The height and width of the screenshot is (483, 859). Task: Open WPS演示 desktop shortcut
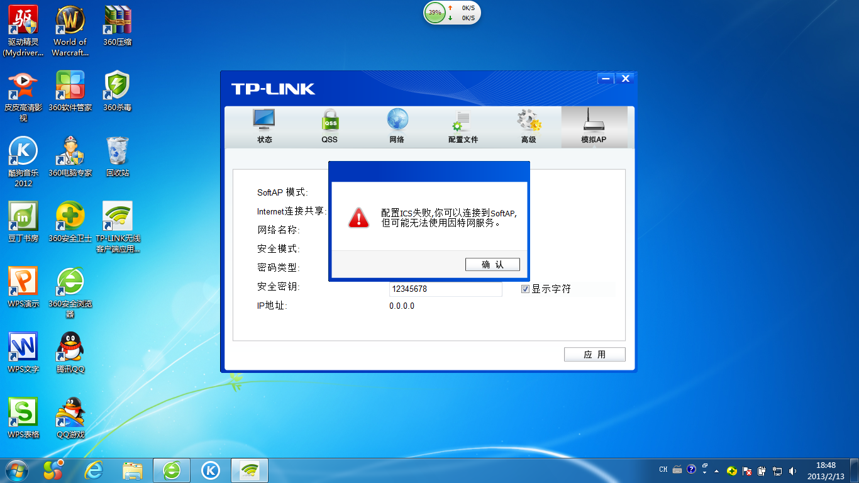click(23, 287)
